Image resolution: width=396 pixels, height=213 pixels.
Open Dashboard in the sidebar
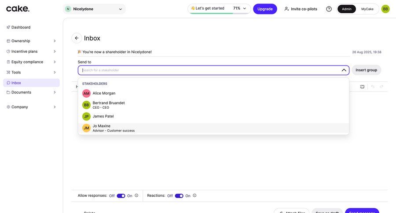click(21, 27)
